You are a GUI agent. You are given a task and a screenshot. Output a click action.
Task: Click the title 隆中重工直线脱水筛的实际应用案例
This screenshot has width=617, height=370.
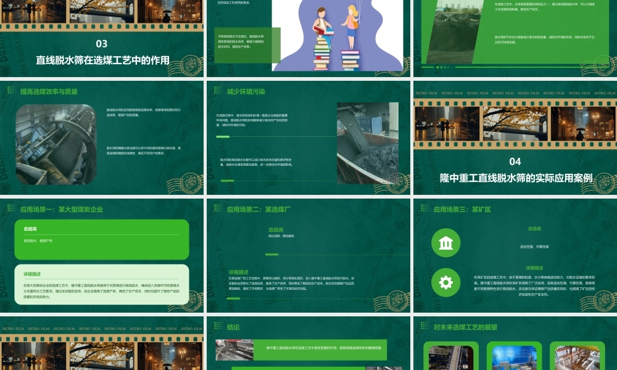516,178
